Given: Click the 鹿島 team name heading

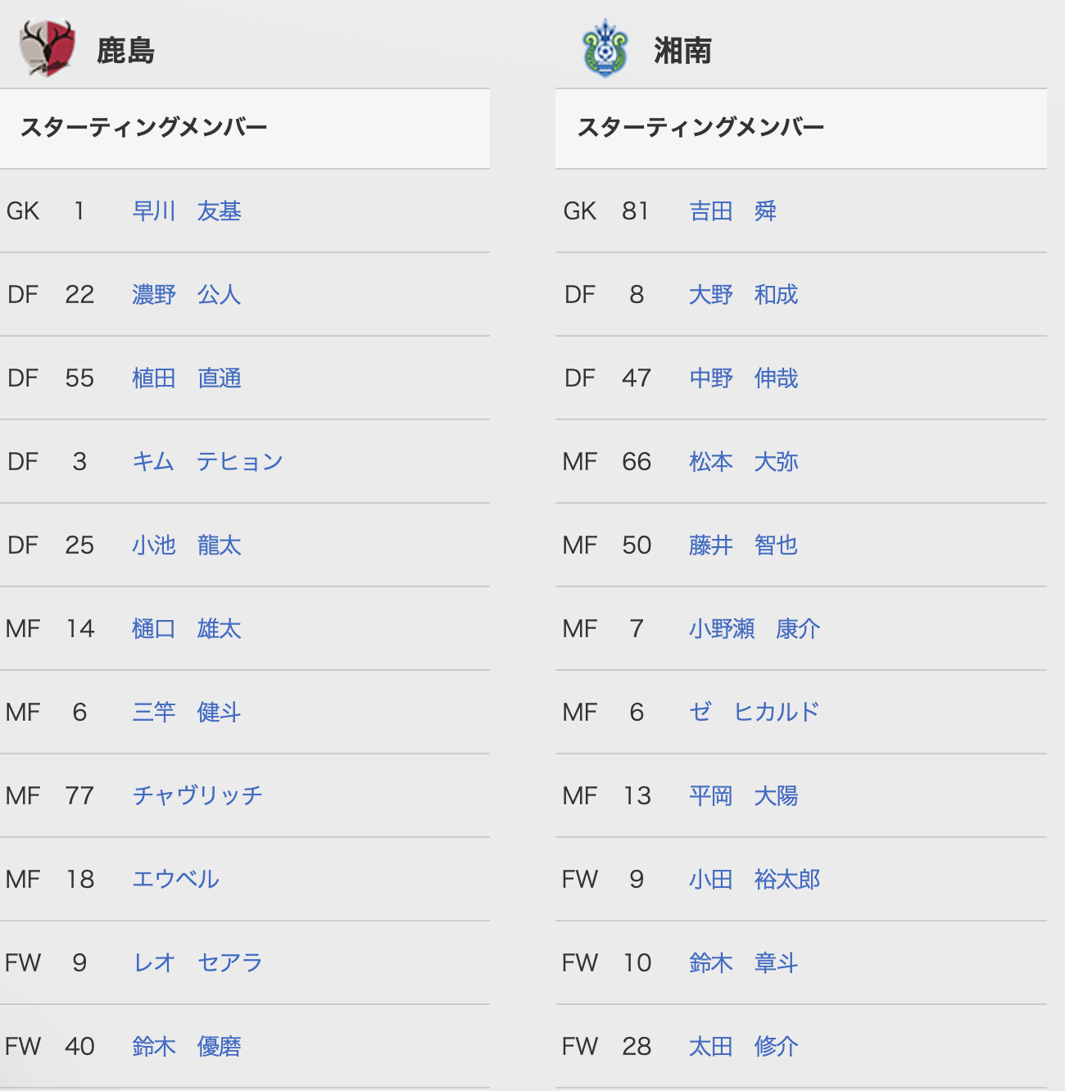Looking at the screenshot, I should (x=125, y=51).
